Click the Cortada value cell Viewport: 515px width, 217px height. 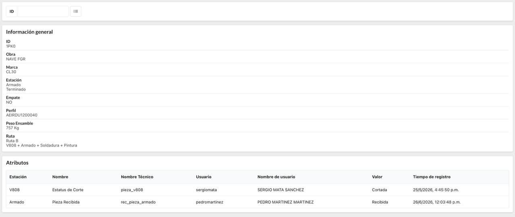pyautogui.click(x=380, y=190)
